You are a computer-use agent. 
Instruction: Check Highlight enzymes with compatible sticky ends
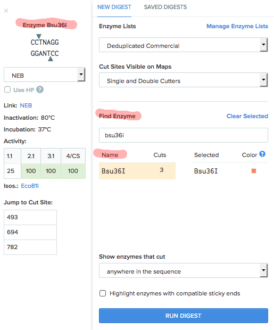[103, 293]
